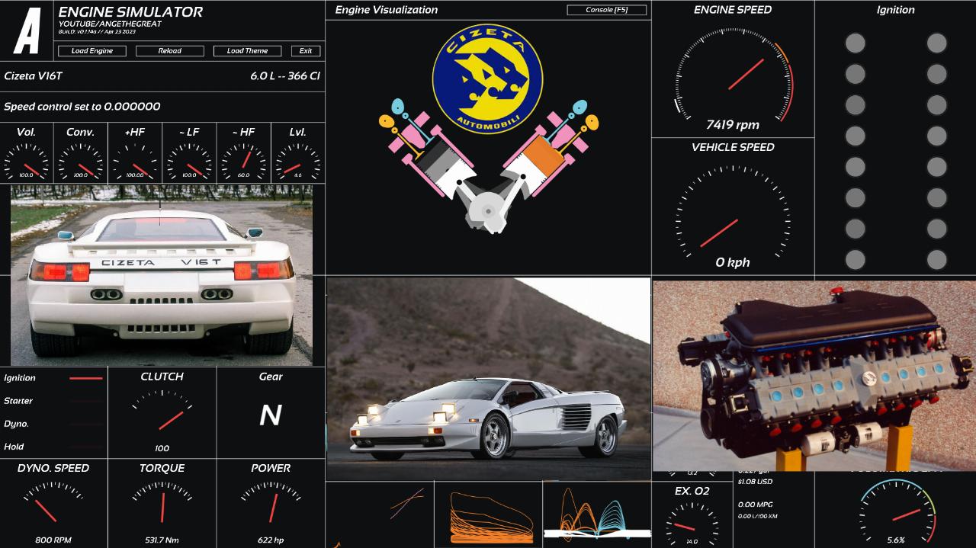This screenshot has width=976, height=548.
Task: Click the YOUTUBE/ANGETHEGREAT credit text
Action: (x=110, y=24)
